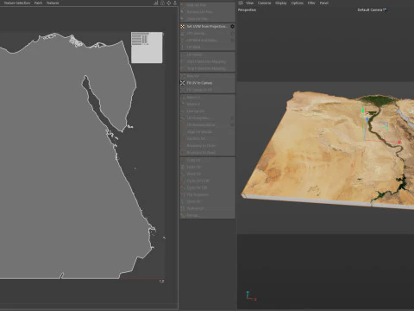Click the Egypt terrain model in viewport

point(328,149)
